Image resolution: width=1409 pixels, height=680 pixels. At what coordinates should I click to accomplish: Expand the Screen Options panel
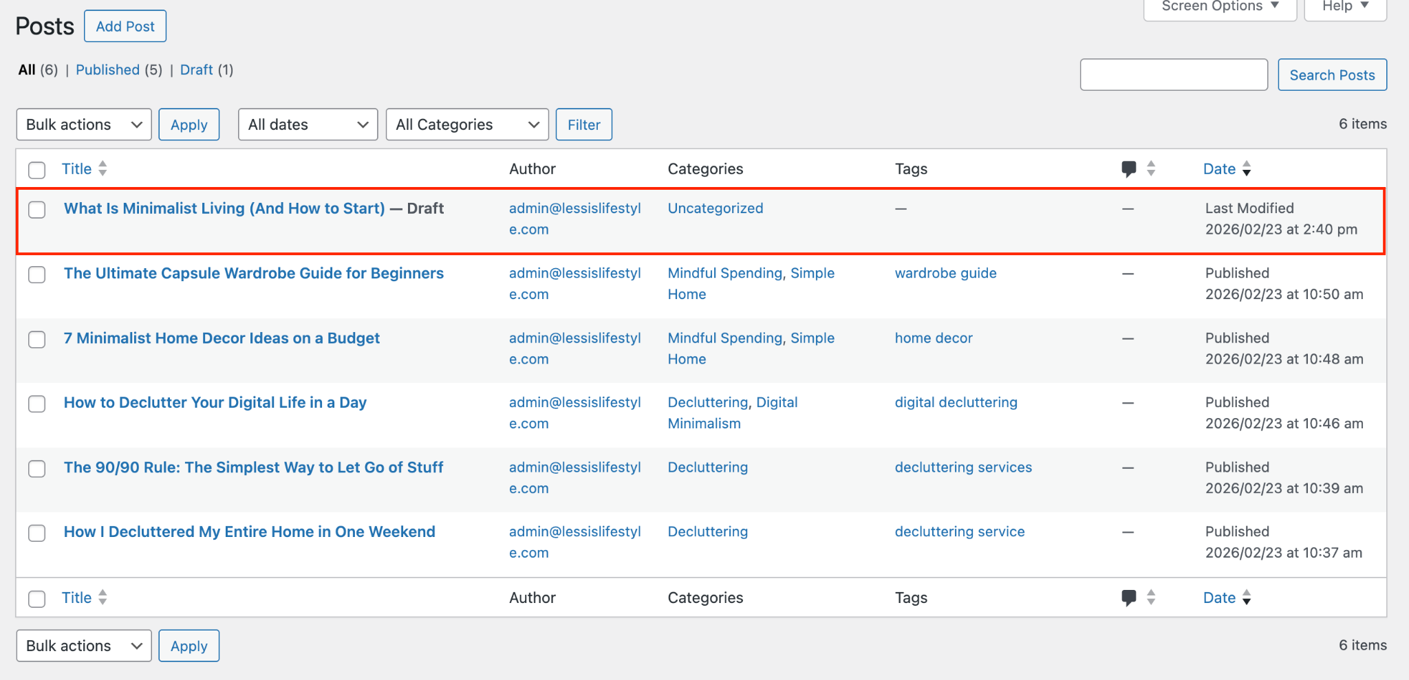(x=1219, y=6)
